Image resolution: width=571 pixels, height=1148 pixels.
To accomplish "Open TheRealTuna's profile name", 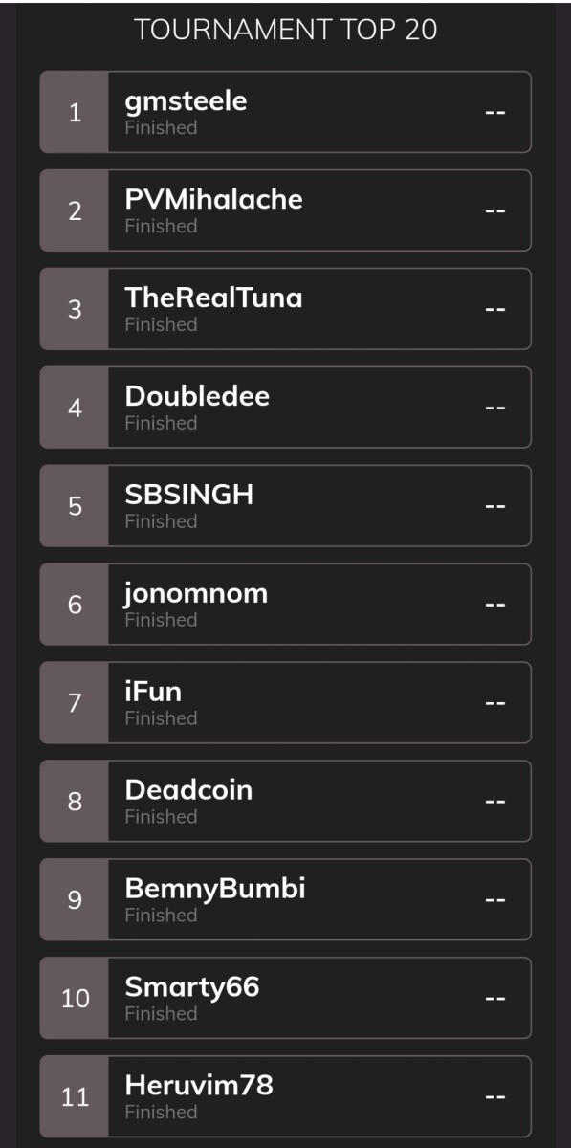I will tap(213, 298).
